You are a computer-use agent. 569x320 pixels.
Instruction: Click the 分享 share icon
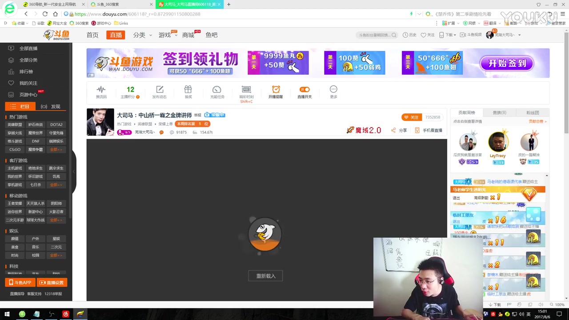pos(399,130)
